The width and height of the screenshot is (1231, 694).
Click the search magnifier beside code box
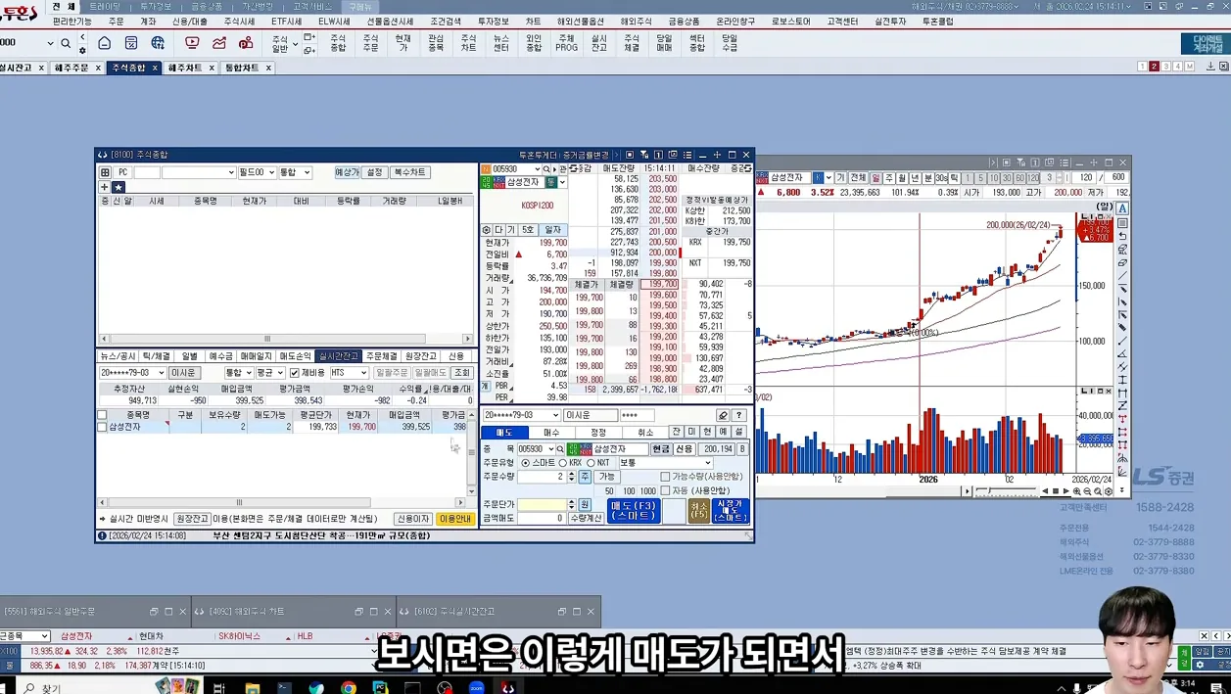66,43
